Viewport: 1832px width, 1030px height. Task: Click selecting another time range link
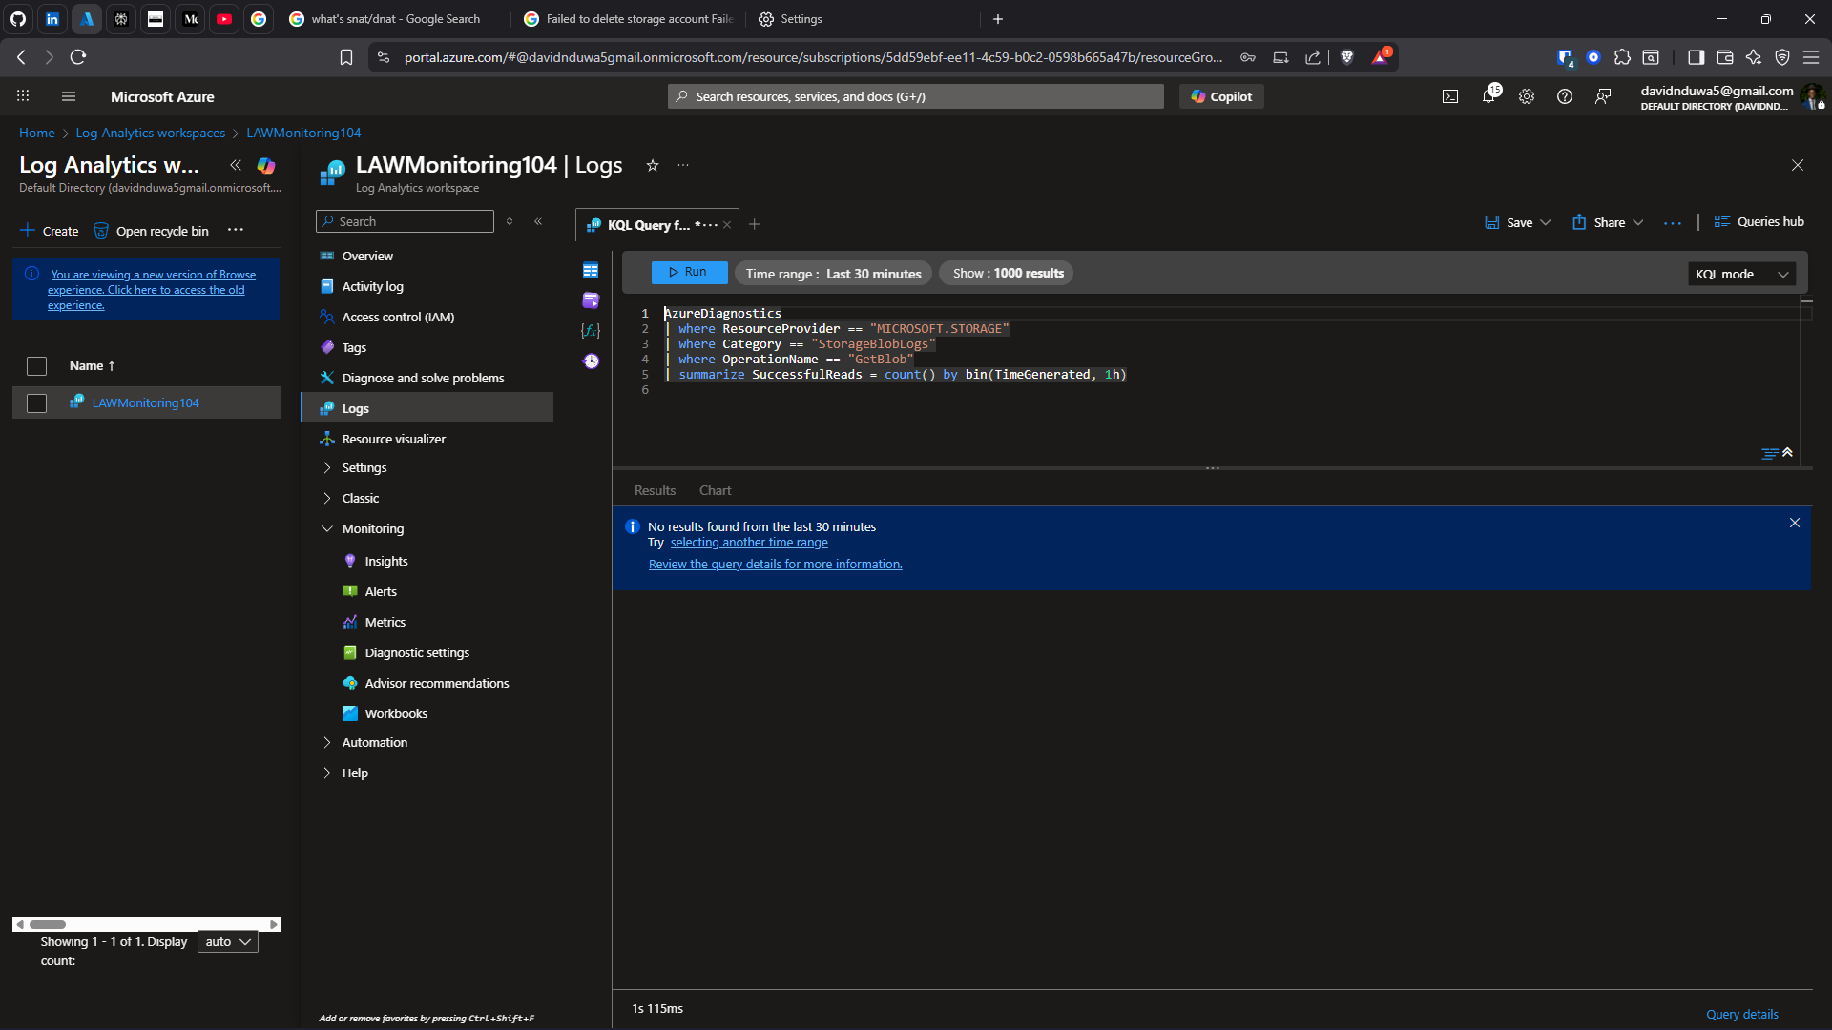tap(749, 543)
